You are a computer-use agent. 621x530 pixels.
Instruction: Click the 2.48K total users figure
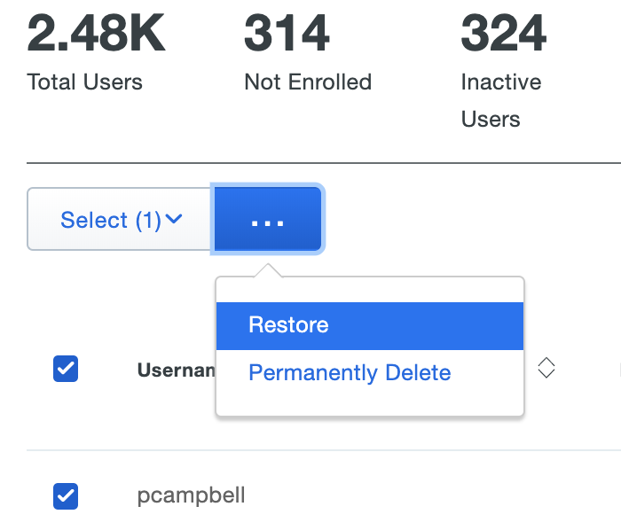[x=96, y=32]
